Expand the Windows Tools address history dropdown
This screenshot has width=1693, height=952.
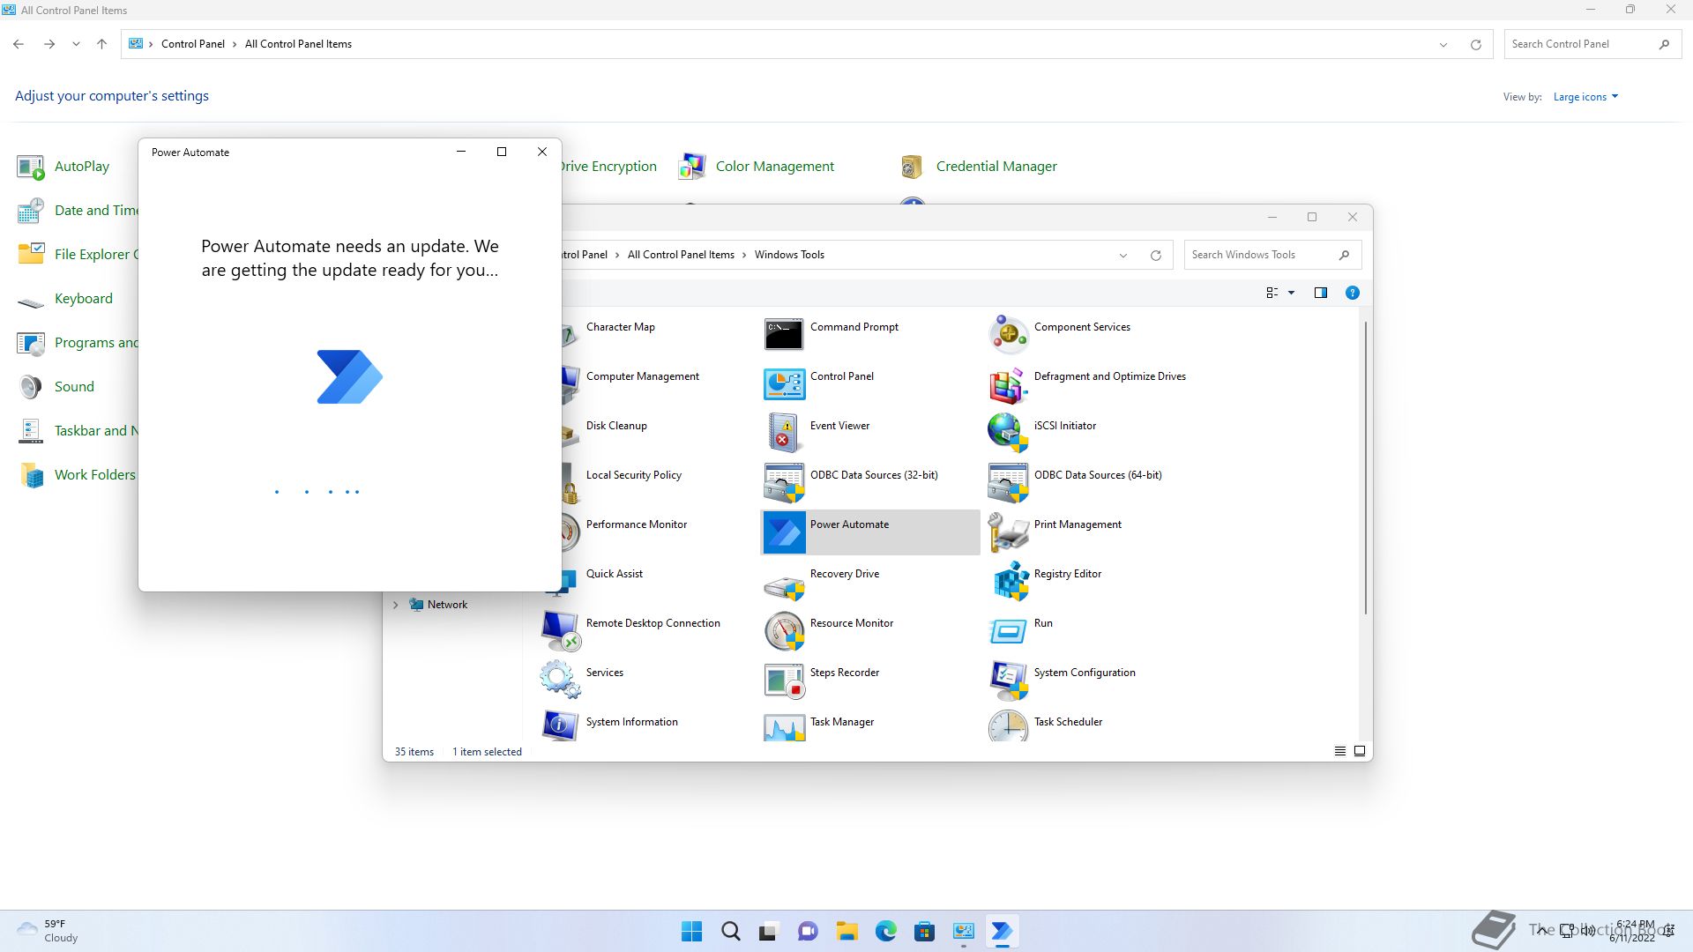click(1122, 256)
